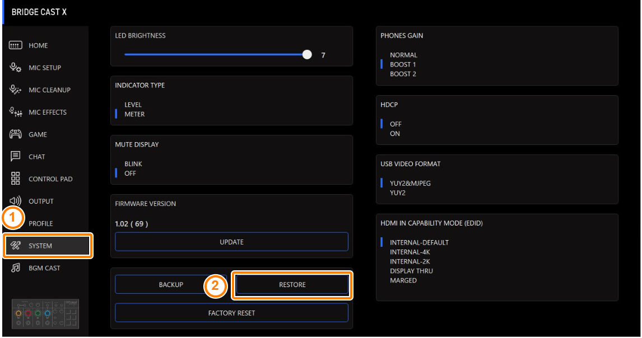Click the CHAT menu label
Viewport: 642px width, 338px height.
37,157
